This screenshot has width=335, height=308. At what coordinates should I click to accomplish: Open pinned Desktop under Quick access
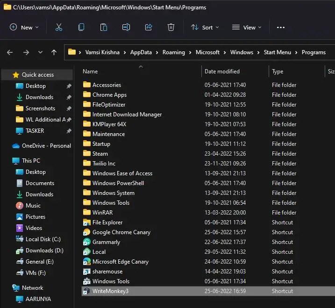(x=36, y=86)
